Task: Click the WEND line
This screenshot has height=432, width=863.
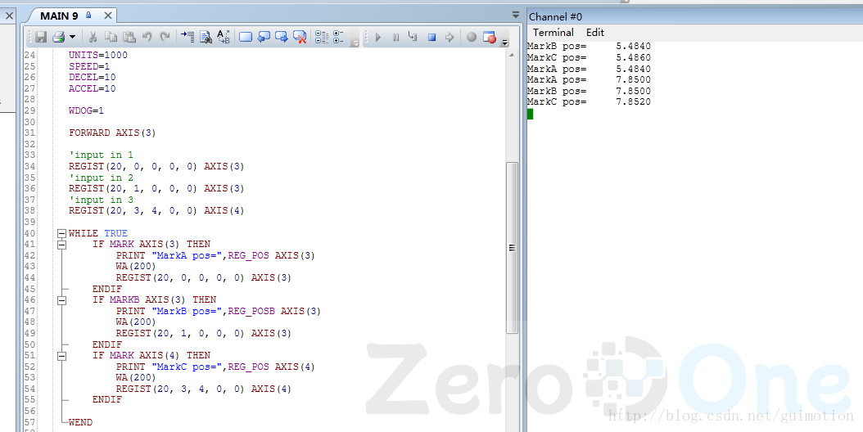Action: coord(80,422)
